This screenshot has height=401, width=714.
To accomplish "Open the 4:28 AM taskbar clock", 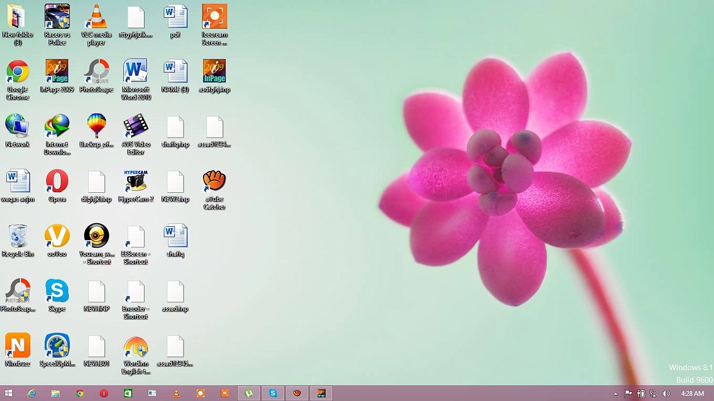I will [x=692, y=394].
